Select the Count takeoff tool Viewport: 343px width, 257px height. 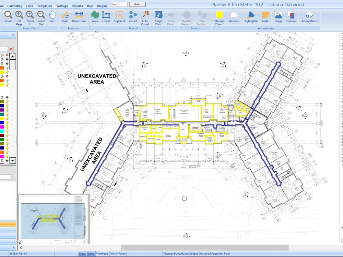(x=133, y=17)
